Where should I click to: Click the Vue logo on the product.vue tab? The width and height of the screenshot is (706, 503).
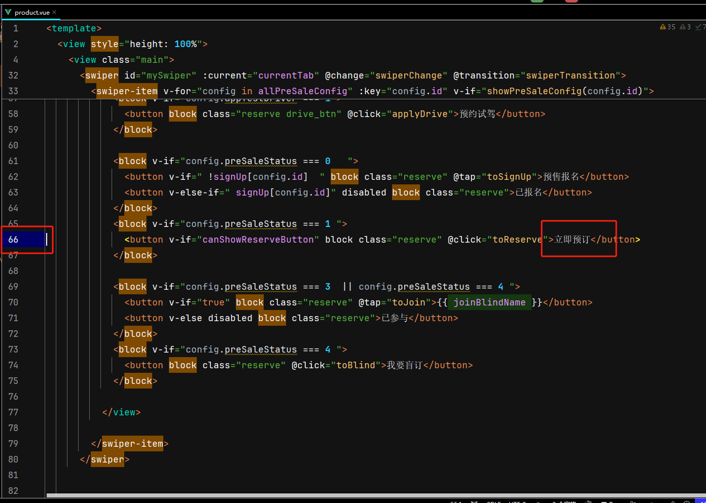pyautogui.click(x=7, y=12)
